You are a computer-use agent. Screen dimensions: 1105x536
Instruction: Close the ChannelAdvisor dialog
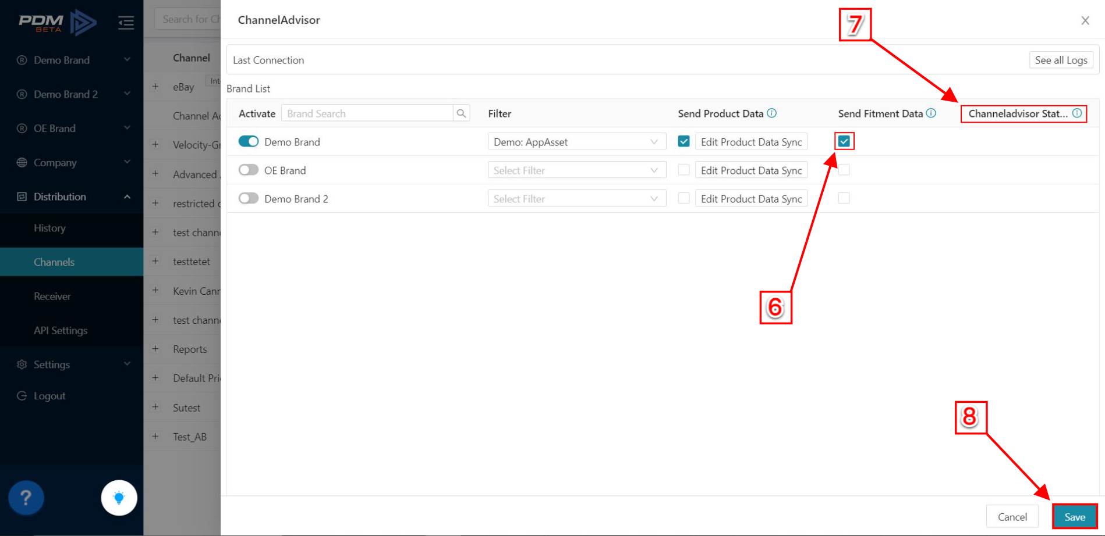(x=1085, y=20)
